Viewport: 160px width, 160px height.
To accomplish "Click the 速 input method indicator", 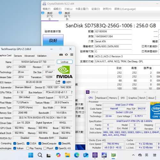I will click(155, 155).
